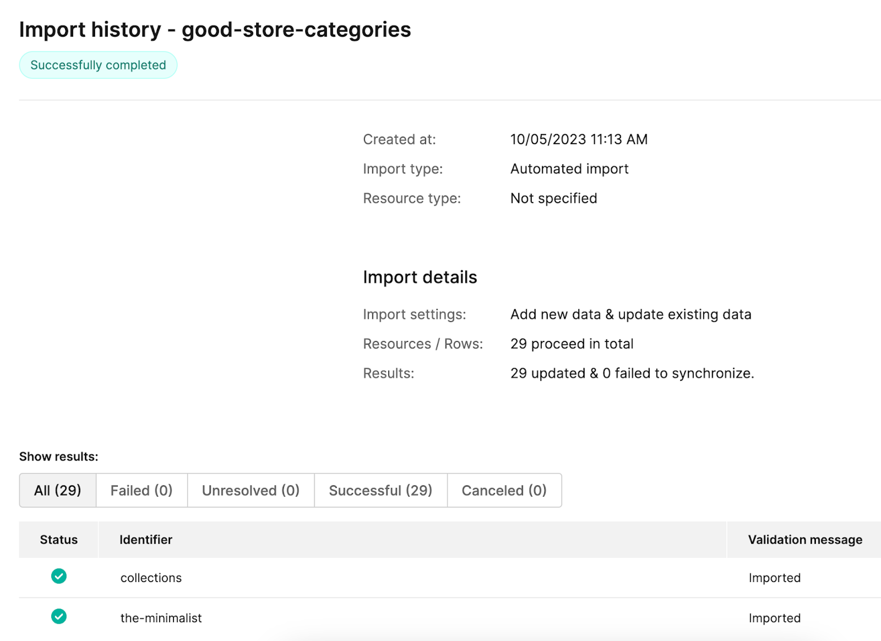This screenshot has width=881, height=641.
Task: Click Imported message in collections row
Action: click(x=775, y=578)
